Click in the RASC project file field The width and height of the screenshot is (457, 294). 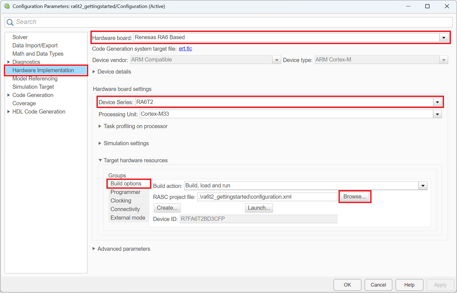[267, 197]
